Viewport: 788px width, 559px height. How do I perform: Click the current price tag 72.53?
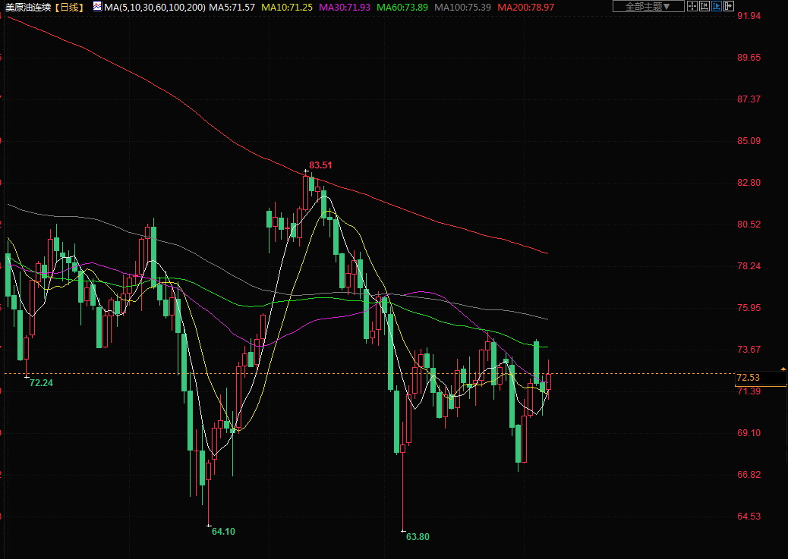(748, 378)
